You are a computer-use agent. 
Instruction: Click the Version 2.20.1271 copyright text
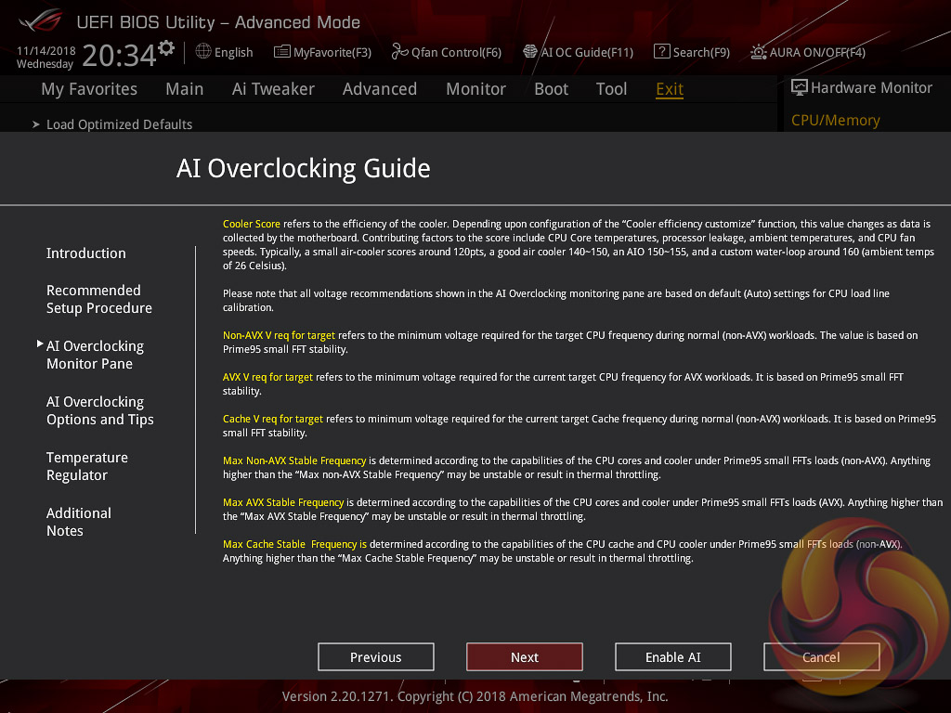pos(475,696)
